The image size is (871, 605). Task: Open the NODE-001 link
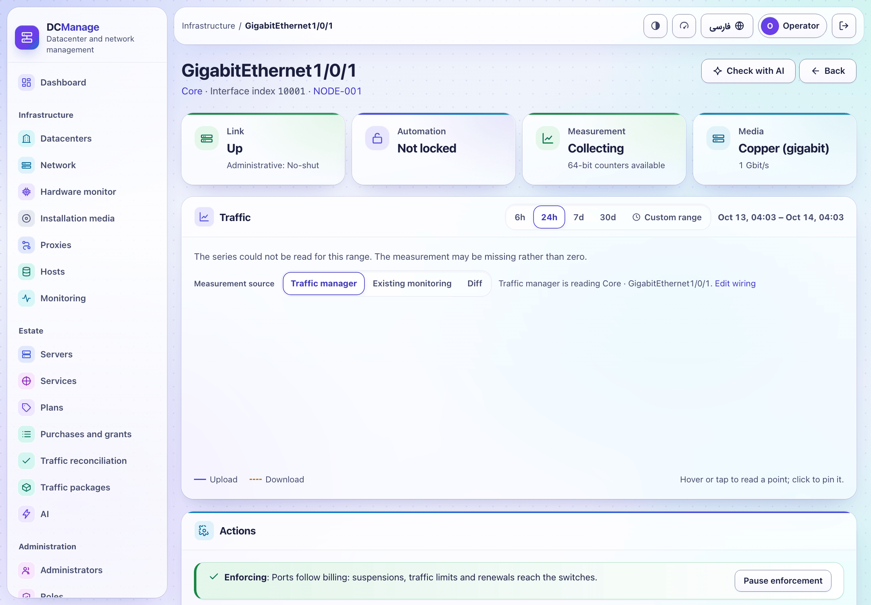coord(338,91)
